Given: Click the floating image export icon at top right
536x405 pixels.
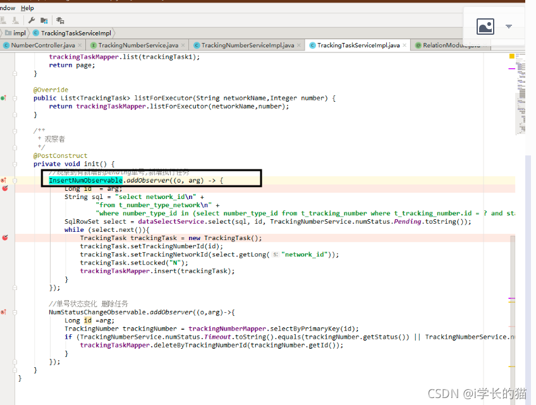Looking at the screenshot, I should [485, 26].
